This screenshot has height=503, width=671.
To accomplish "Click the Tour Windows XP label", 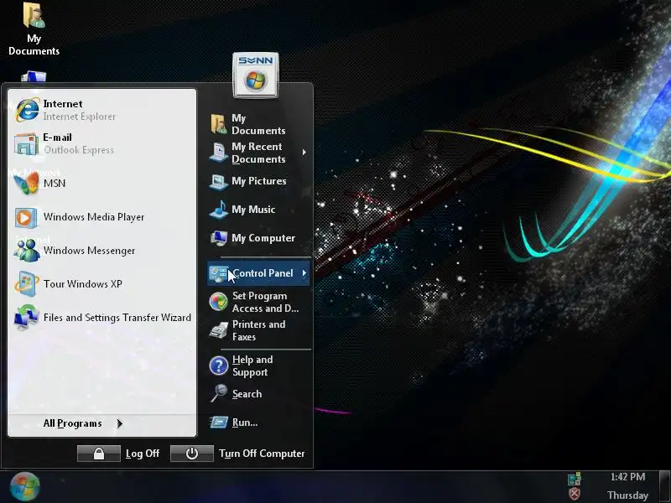I will (82, 284).
